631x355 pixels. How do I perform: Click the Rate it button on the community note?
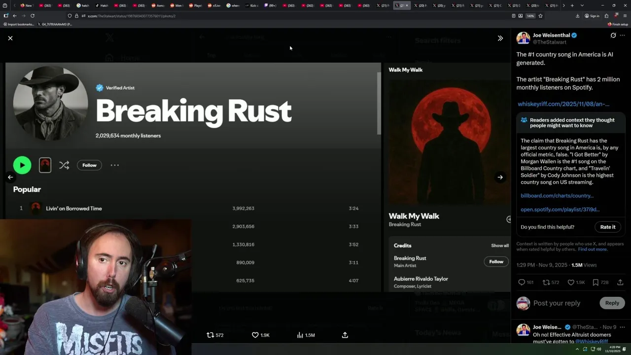point(607,227)
